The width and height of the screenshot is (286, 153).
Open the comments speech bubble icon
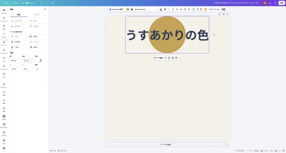275,3
